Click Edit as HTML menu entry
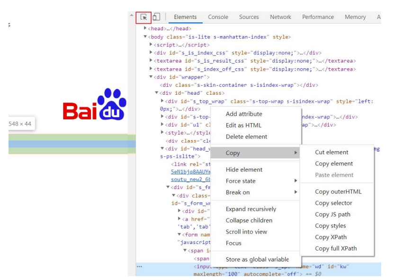Screen dimensions: 394x280 point(243,125)
